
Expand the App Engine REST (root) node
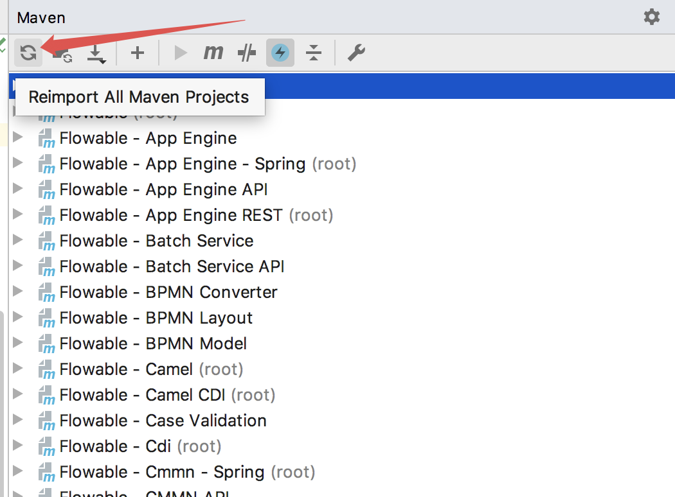click(x=17, y=214)
